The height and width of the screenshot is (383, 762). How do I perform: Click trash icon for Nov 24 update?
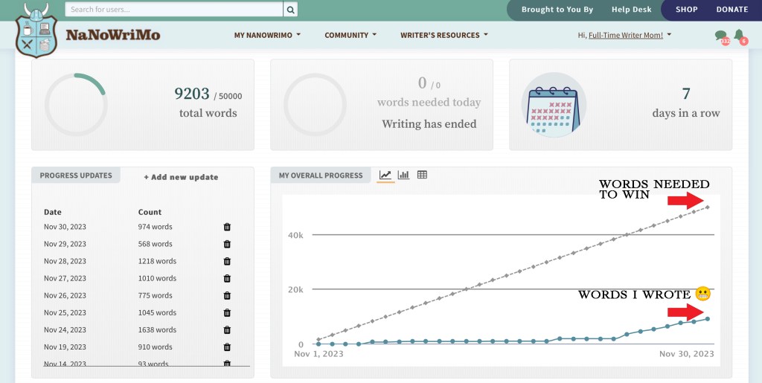point(227,330)
